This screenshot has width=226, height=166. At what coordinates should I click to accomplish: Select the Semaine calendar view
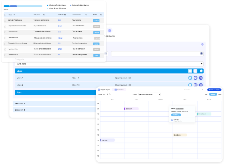coord(213,94)
